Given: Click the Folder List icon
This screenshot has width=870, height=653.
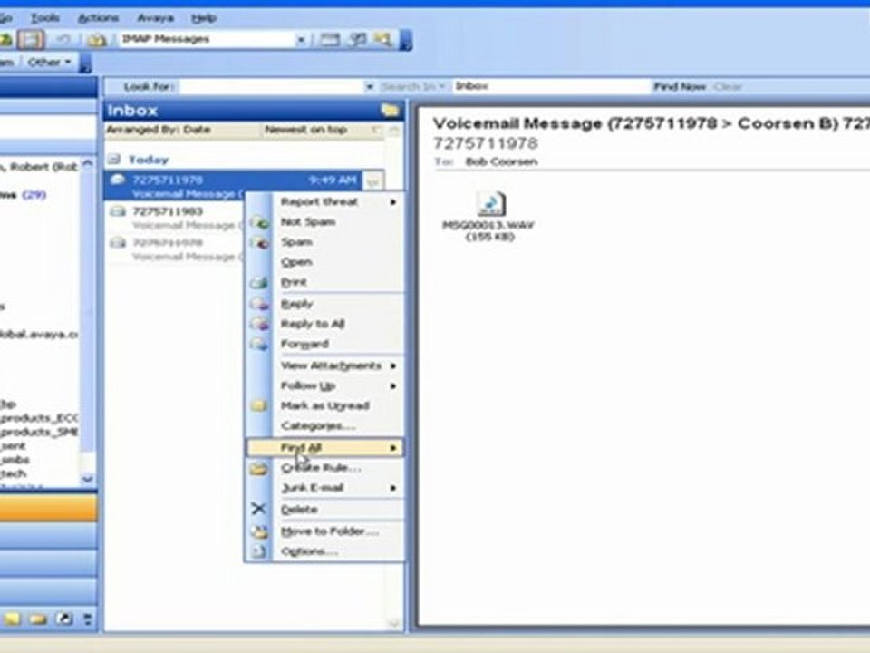Looking at the screenshot, I should [x=38, y=618].
